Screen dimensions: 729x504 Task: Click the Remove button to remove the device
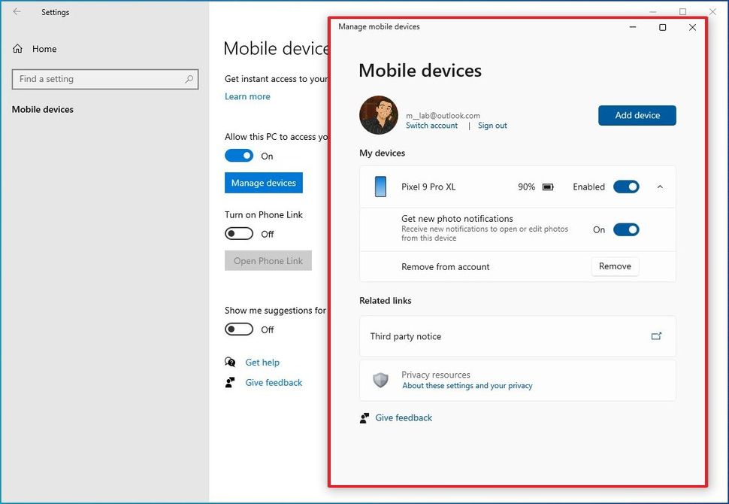coord(615,266)
